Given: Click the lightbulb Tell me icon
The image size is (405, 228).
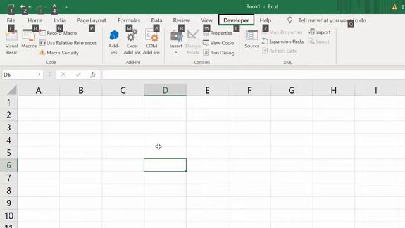Looking at the screenshot, I should pos(290,20).
